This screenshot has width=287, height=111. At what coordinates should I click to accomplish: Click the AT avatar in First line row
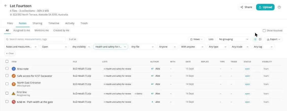[x=152, y=94]
